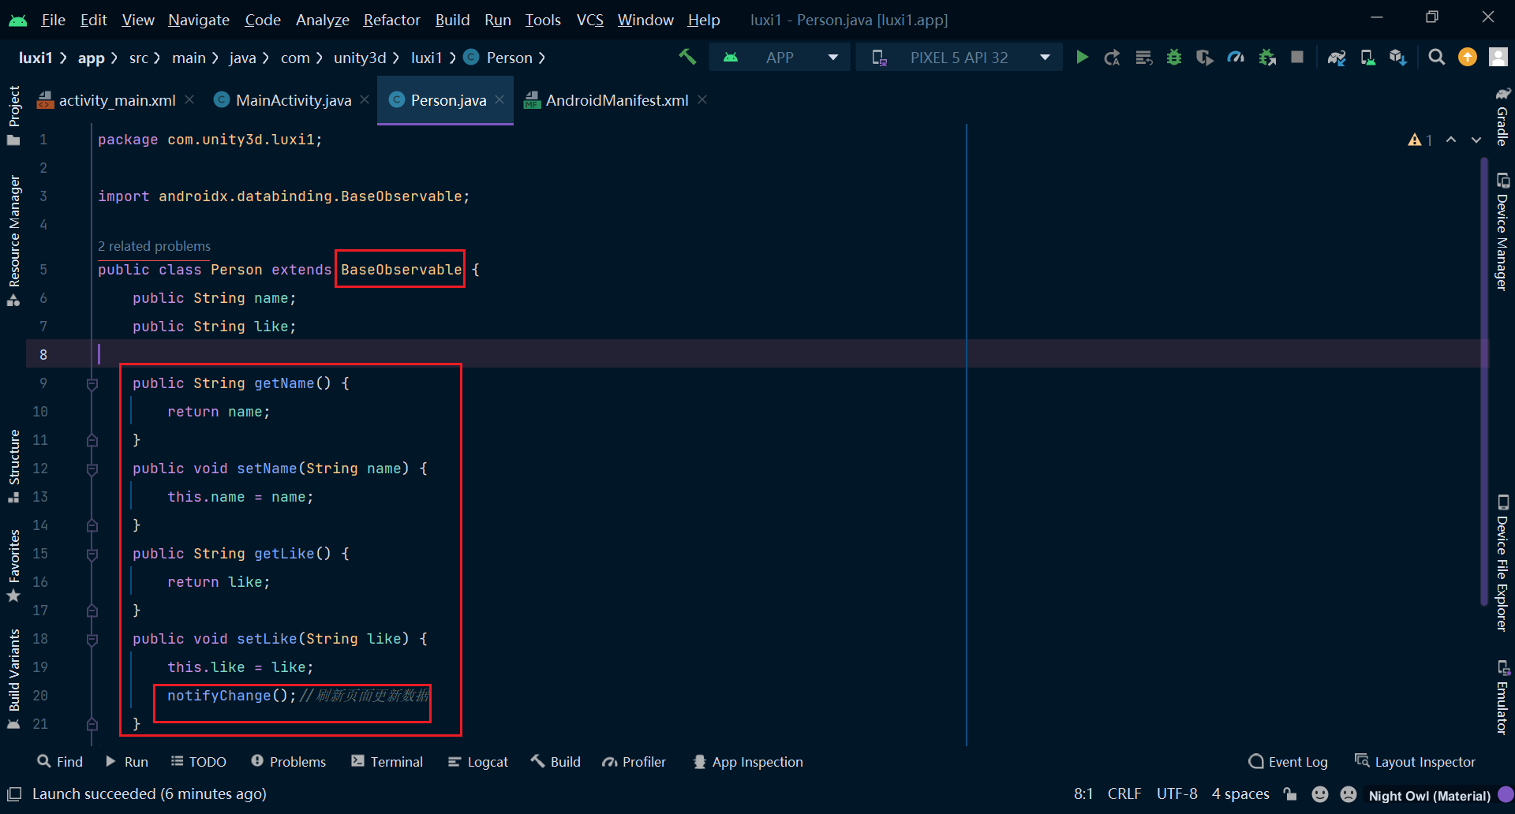Click the orange update available icon
The image size is (1515, 814).
pyautogui.click(x=1468, y=57)
